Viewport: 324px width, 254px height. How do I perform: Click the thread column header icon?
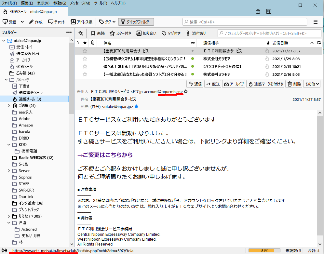click(78, 43)
